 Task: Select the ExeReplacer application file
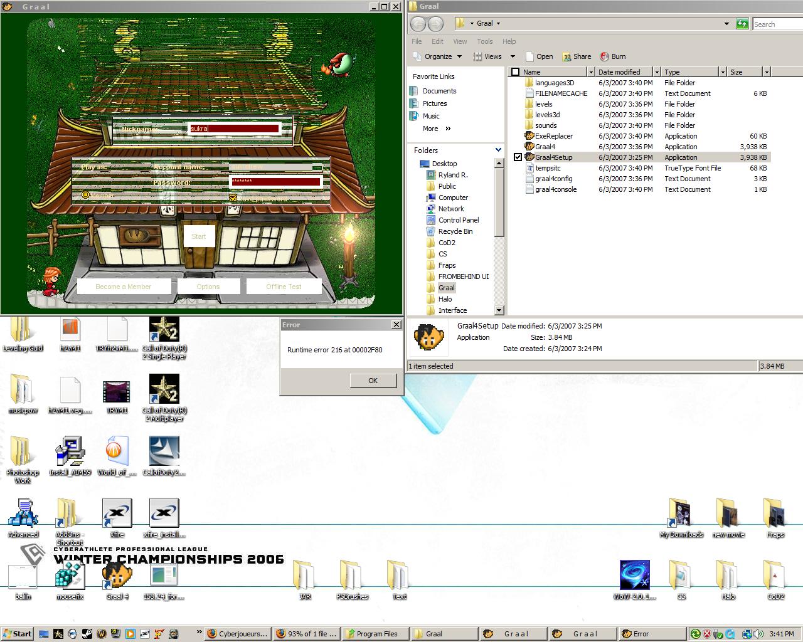(x=553, y=136)
